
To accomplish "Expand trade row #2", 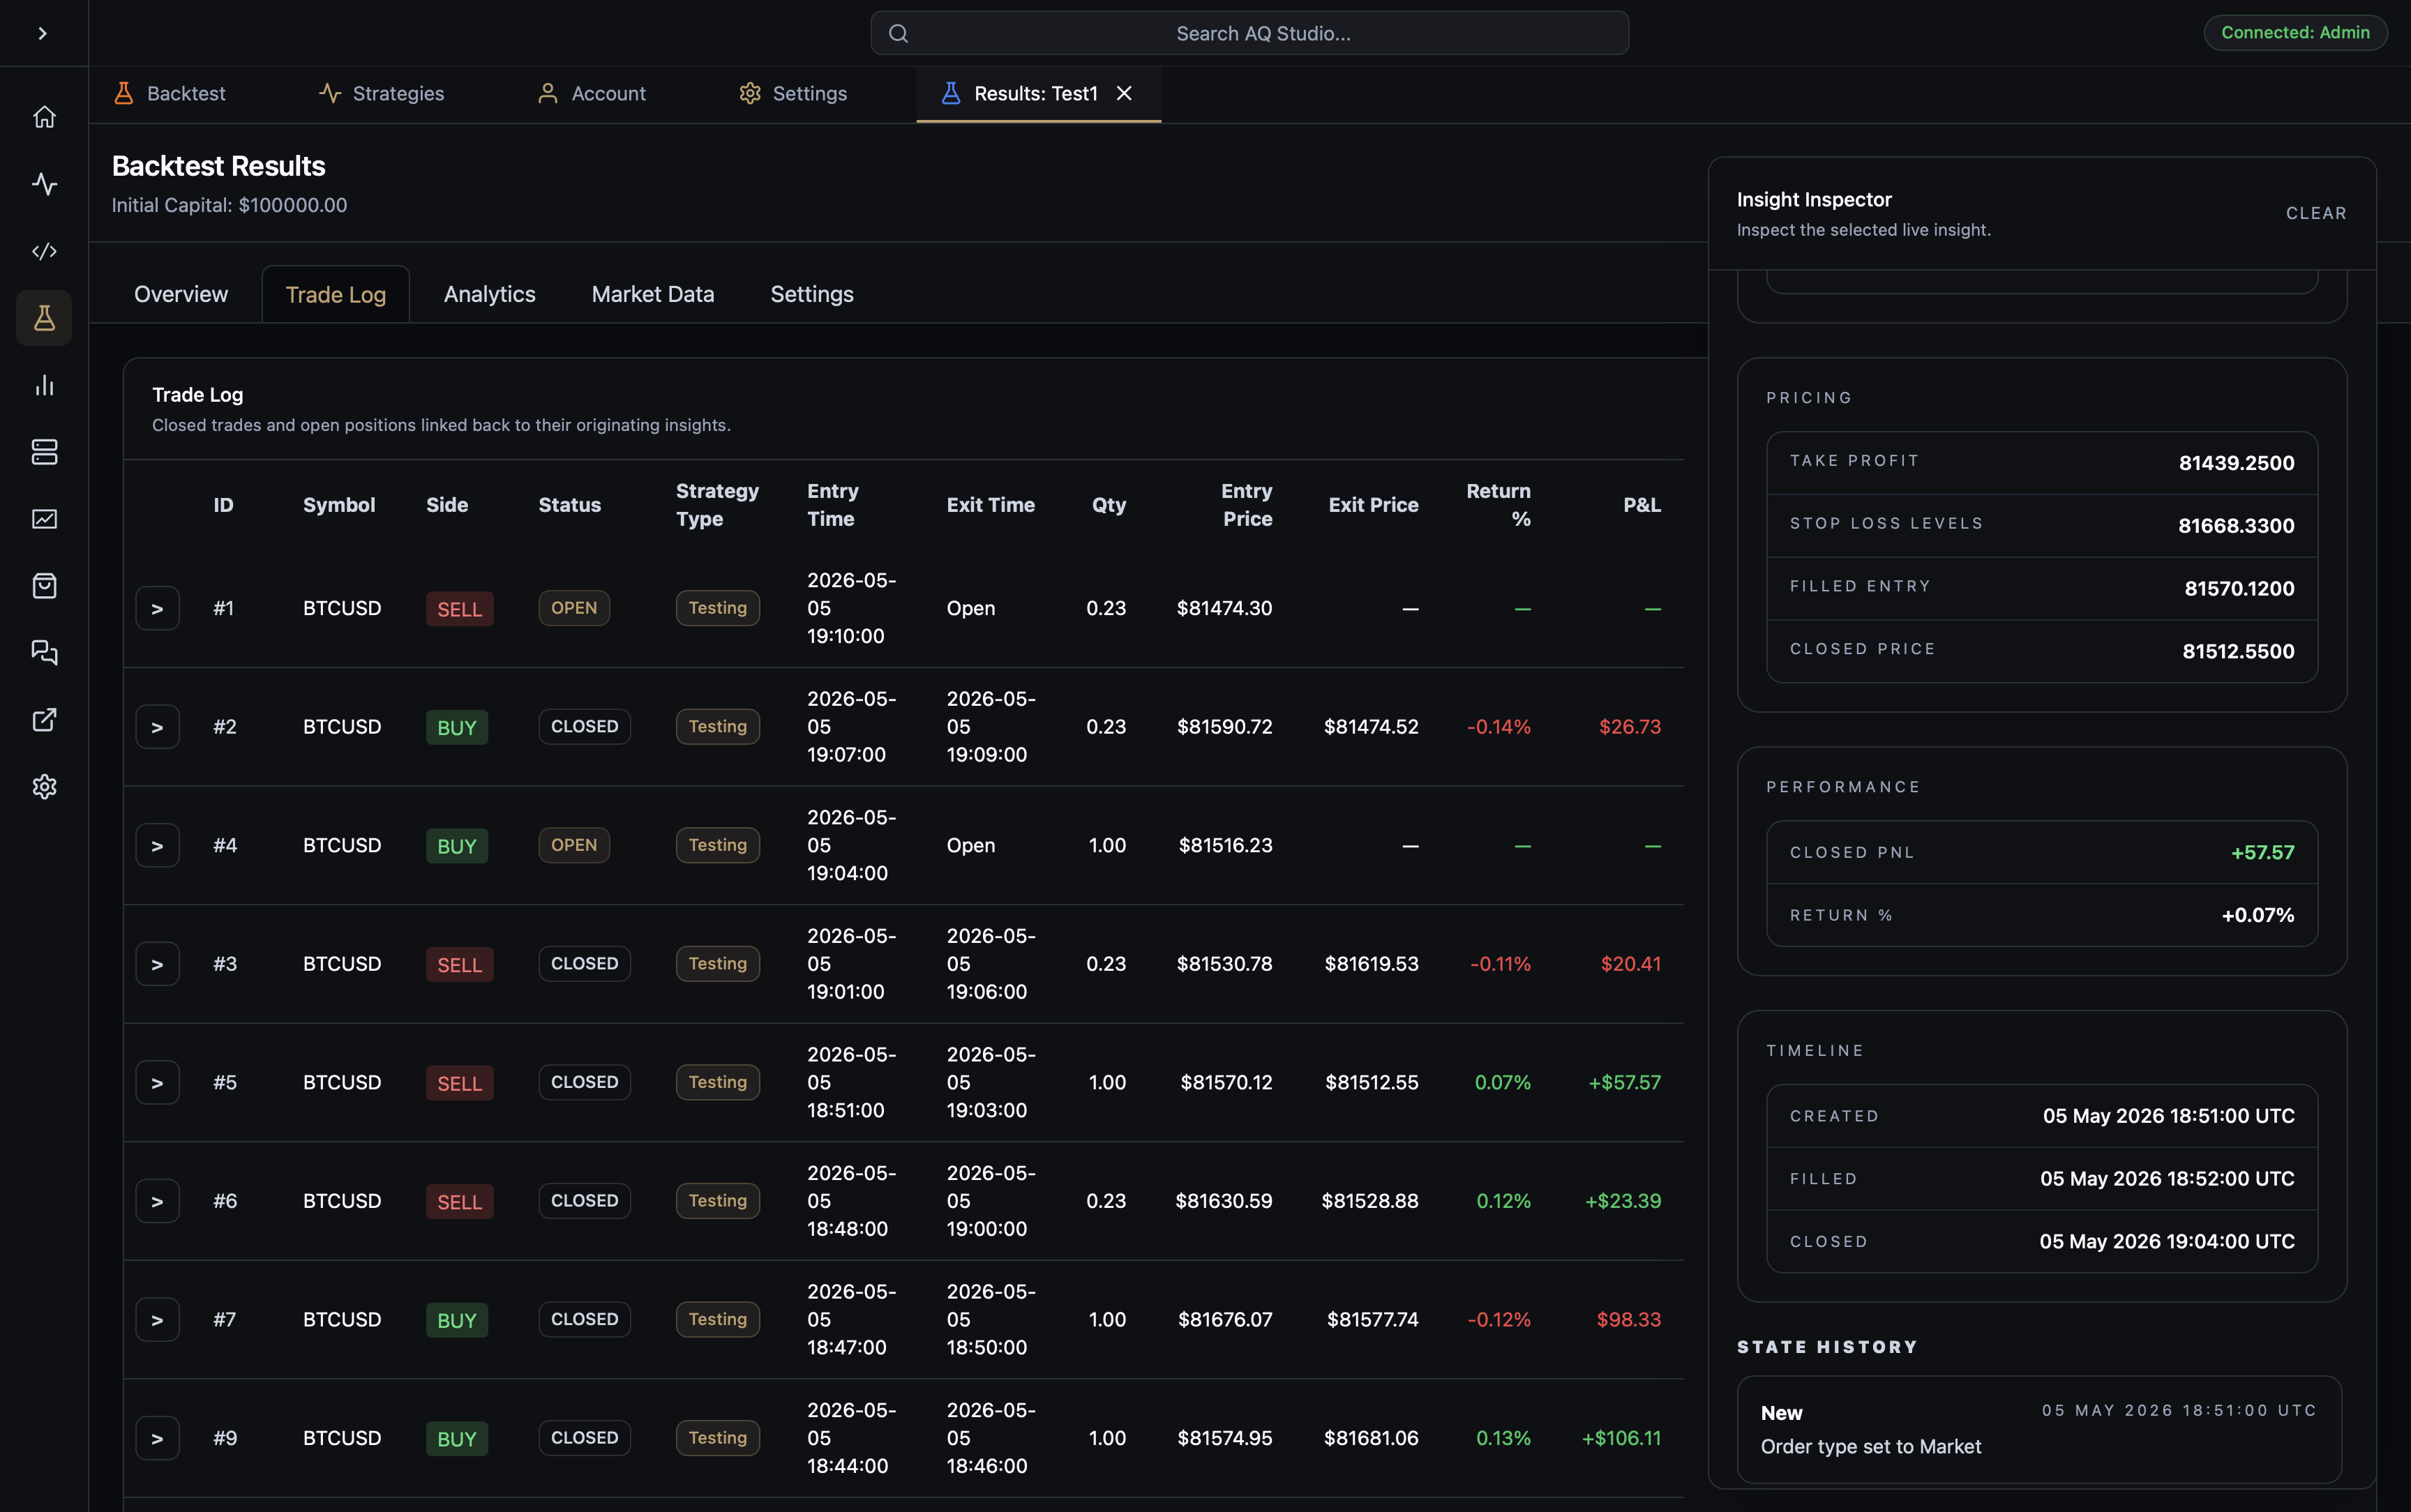I will tap(157, 727).
